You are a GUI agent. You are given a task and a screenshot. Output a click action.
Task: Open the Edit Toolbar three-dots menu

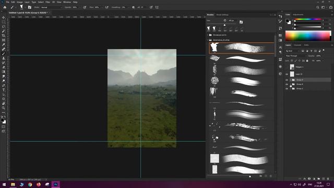click(x=4, y=112)
